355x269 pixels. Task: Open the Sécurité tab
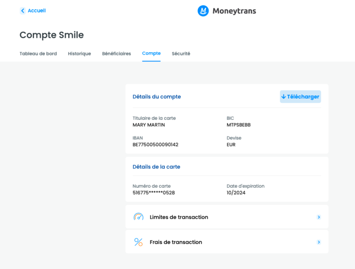(181, 54)
